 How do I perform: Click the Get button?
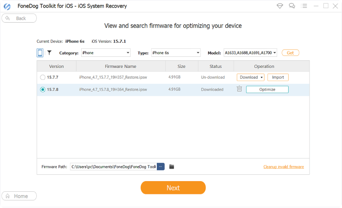[x=290, y=53]
